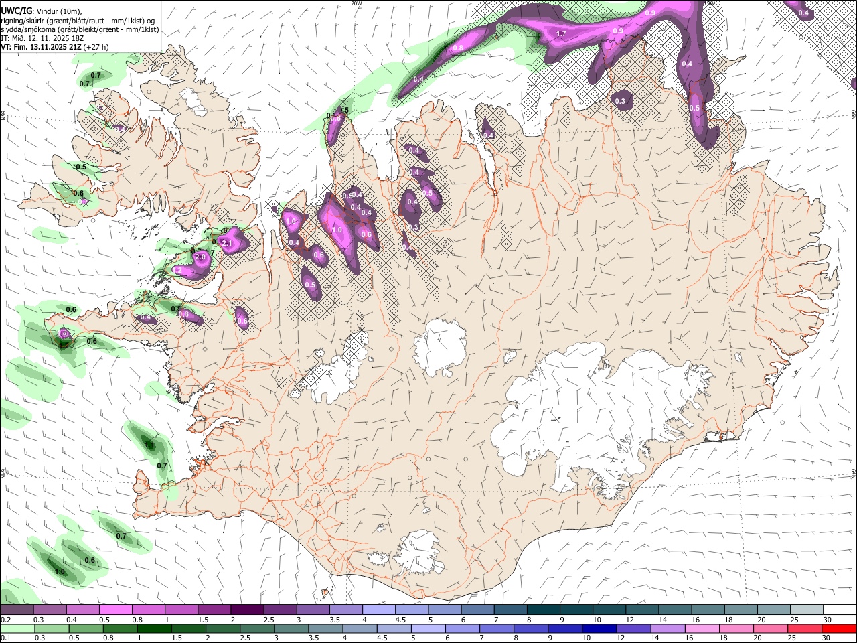The width and height of the screenshot is (857, 643).
Task: Click the 1.7 snowfall value on the map
Action: (561, 33)
